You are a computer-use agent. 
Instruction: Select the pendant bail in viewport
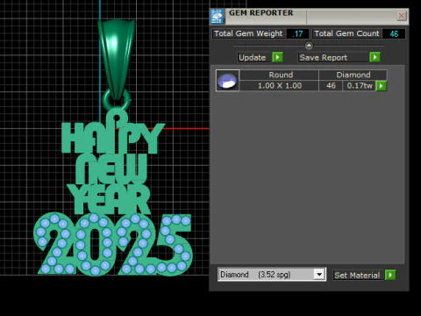coord(117,59)
